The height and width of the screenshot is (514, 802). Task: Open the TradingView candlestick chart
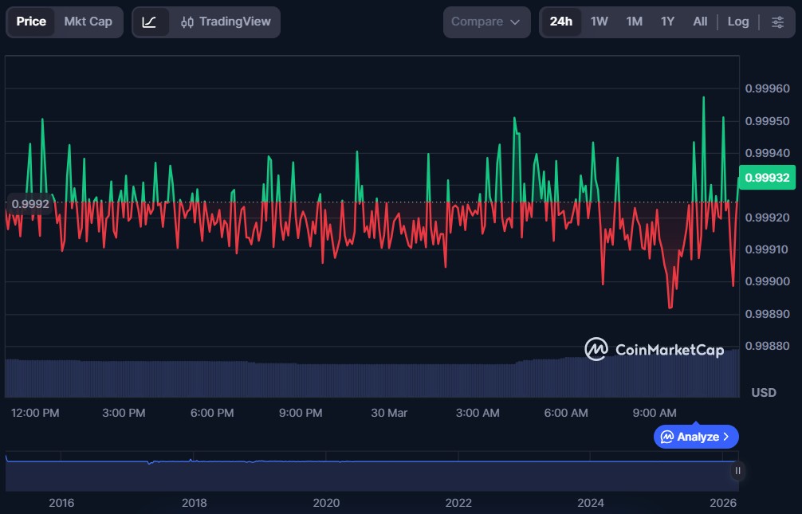click(226, 22)
